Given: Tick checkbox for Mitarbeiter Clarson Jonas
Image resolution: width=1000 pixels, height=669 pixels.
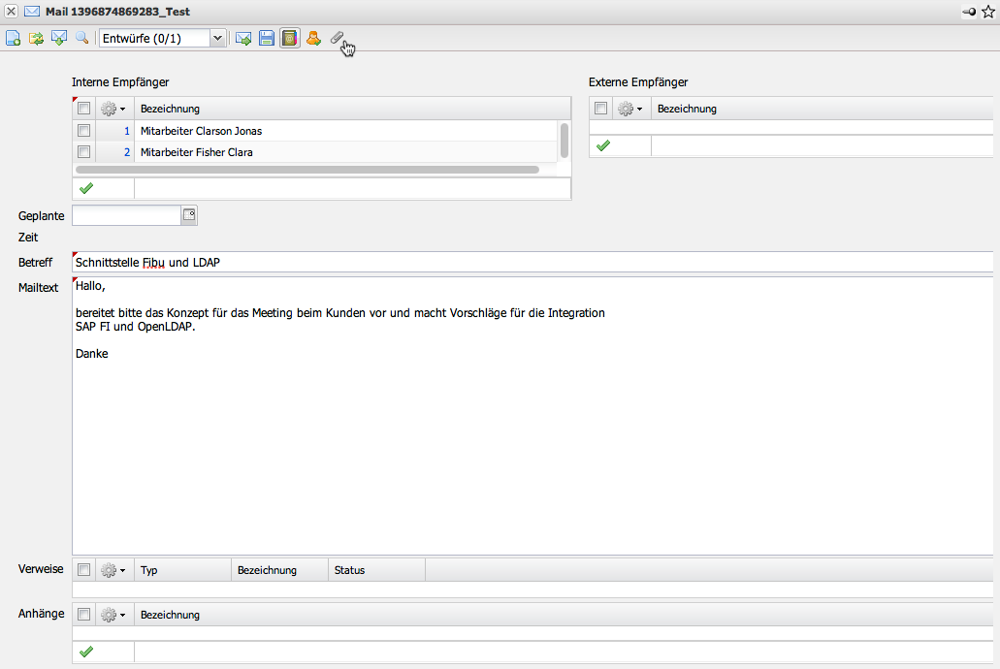Looking at the screenshot, I should (x=83, y=131).
